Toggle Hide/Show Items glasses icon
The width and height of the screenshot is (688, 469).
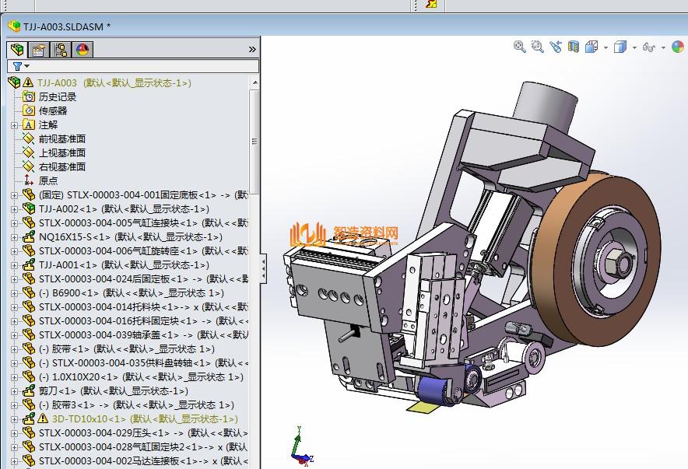(648, 47)
